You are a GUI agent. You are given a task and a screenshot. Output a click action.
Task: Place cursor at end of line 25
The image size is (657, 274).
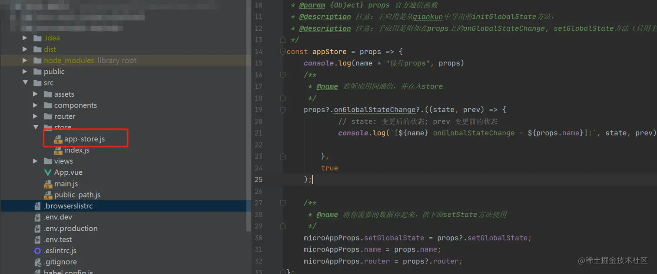pos(313,179)
